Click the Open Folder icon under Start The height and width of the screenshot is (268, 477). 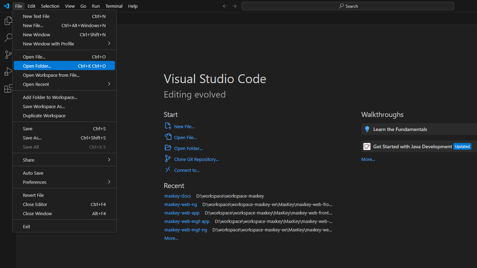(168, 148)
